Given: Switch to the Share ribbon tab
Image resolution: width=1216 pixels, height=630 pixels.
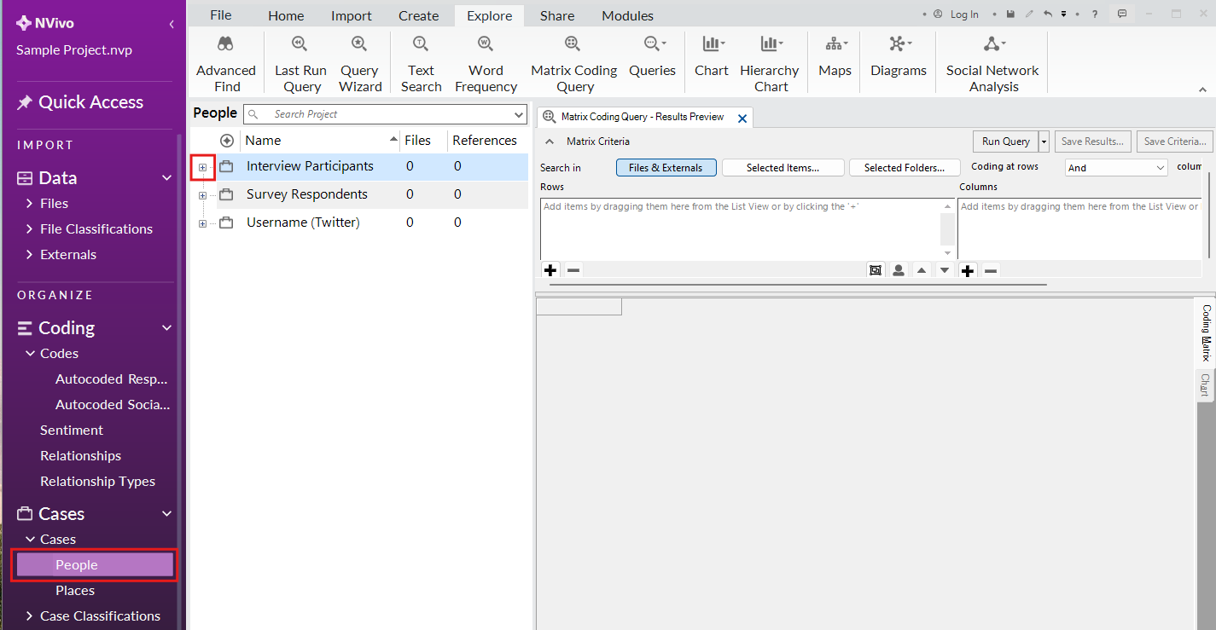Looking at the screenshot, I should pos(556,14).
